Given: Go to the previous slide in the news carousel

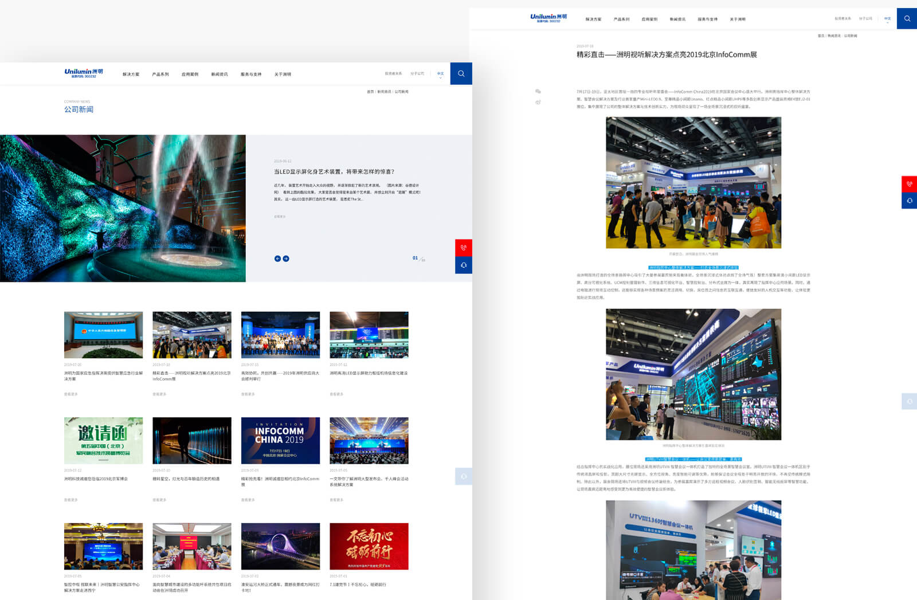Looking at the screenshot, I should tap(277, 258).
